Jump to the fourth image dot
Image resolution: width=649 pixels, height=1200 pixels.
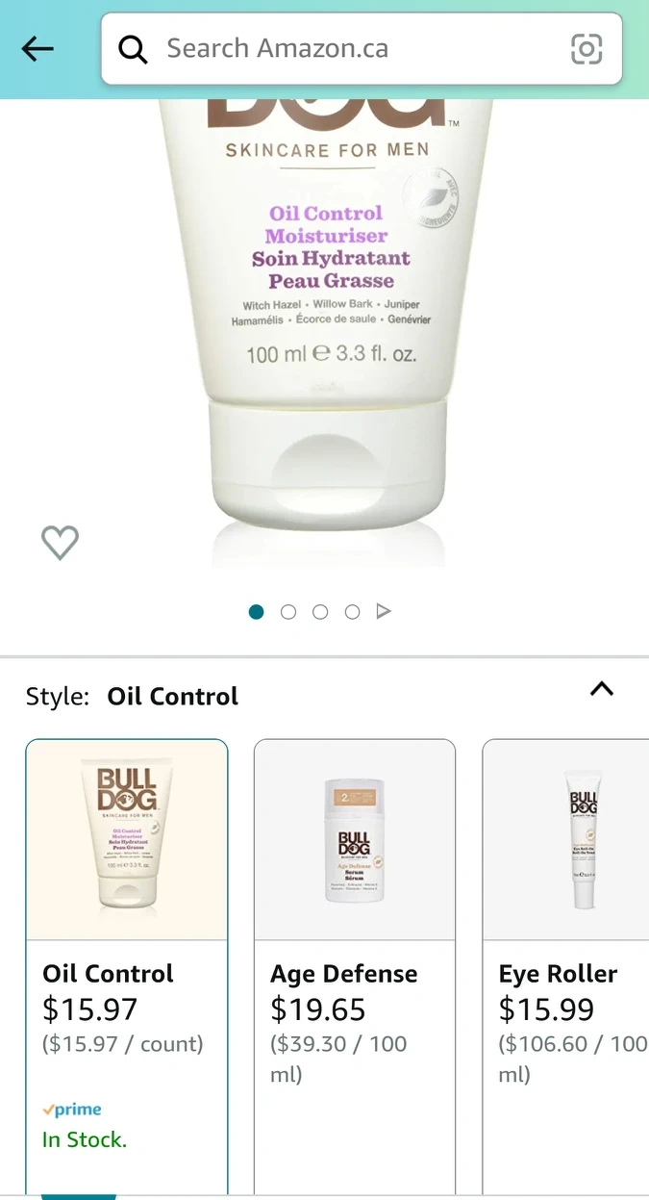[x=352, y=611]
